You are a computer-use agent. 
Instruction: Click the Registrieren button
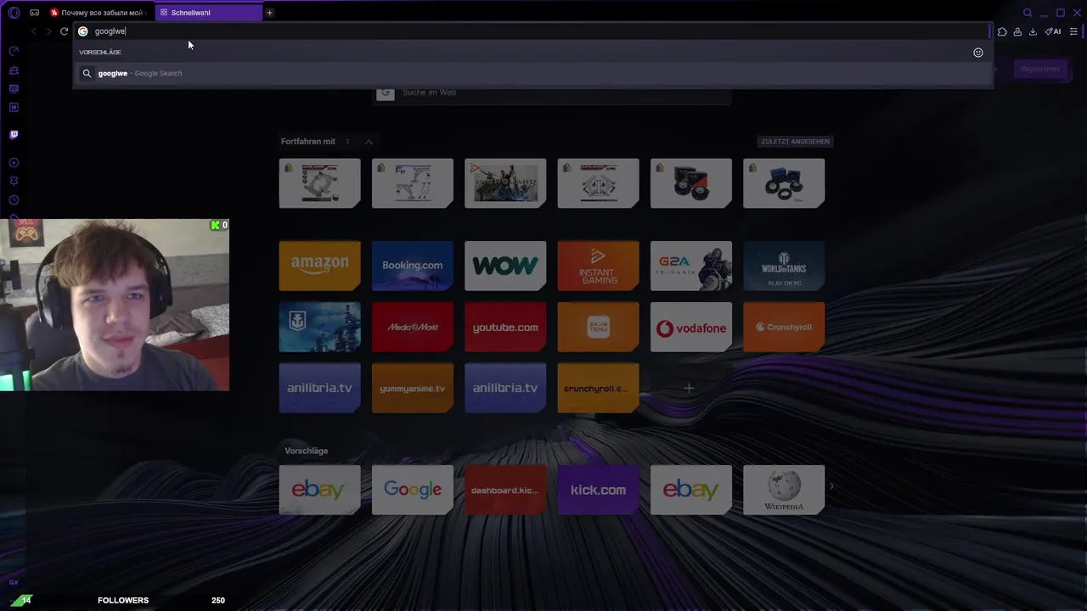click(1039, 69)
